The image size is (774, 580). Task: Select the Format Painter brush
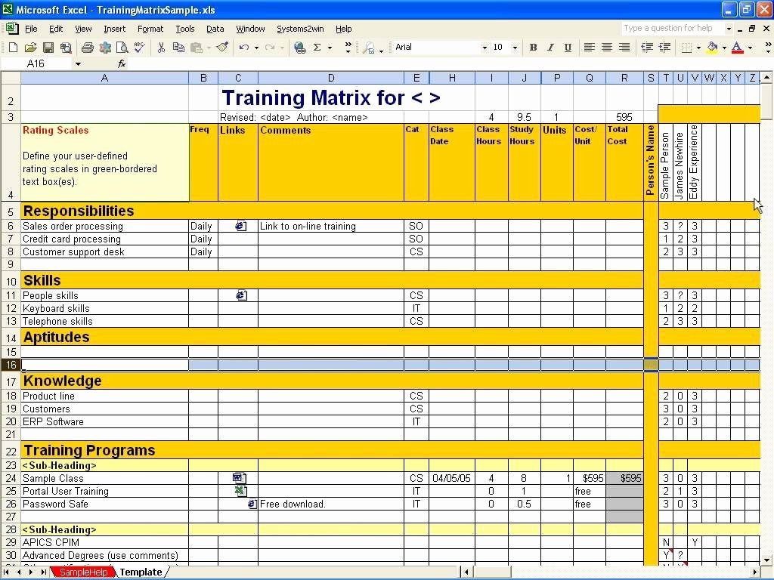point(222,48)
